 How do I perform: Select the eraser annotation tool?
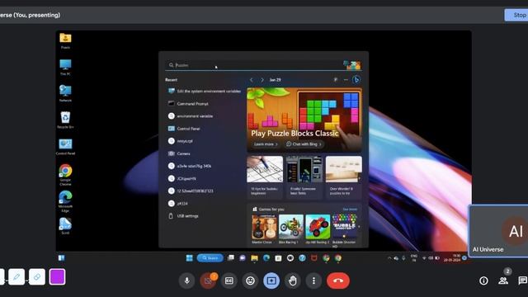click(37, 277)
